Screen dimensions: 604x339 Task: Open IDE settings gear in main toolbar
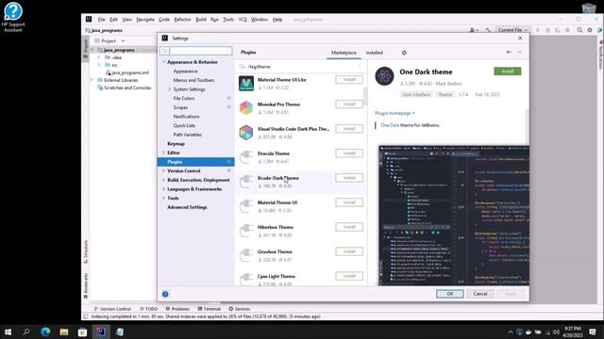tap(590, 30)
